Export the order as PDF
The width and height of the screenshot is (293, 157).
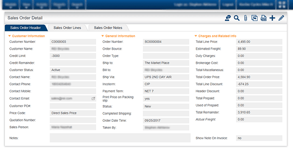(x=263, y=18)
